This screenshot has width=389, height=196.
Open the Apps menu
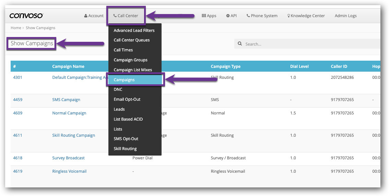coord(209,16)
